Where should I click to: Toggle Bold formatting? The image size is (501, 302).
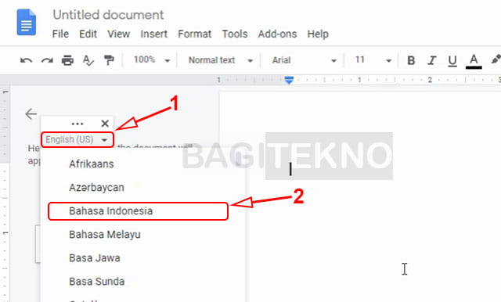tap(411, 60)
